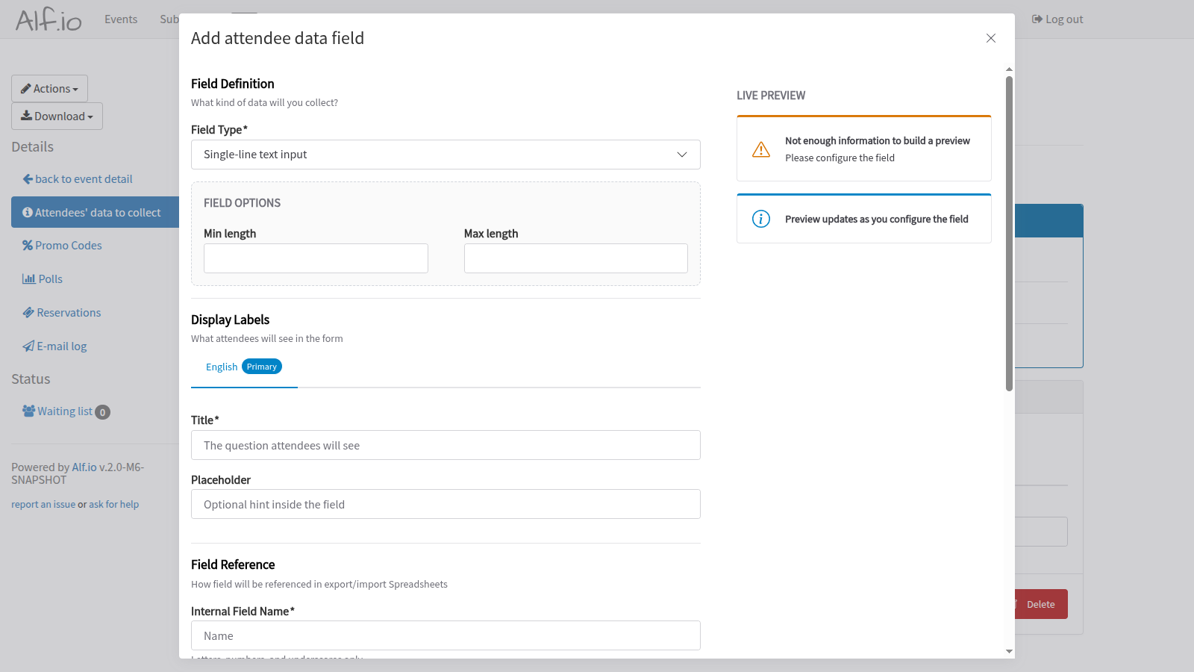Click the red Delete button

click(1041, 604)
